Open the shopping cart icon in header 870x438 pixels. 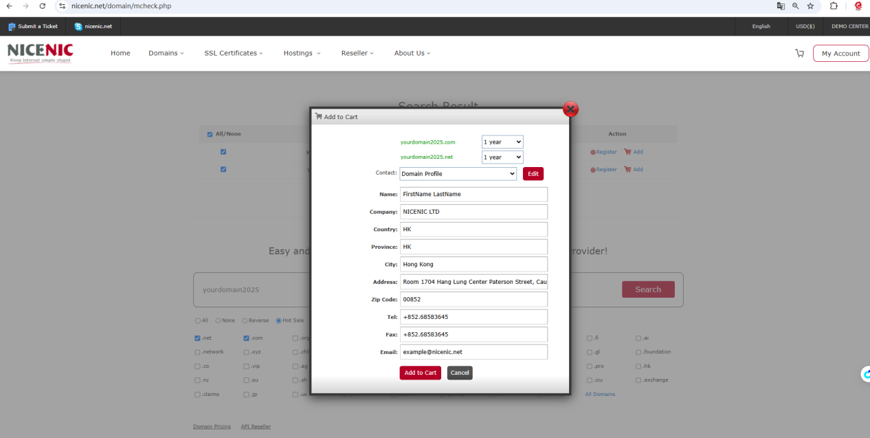click(799, 53)
